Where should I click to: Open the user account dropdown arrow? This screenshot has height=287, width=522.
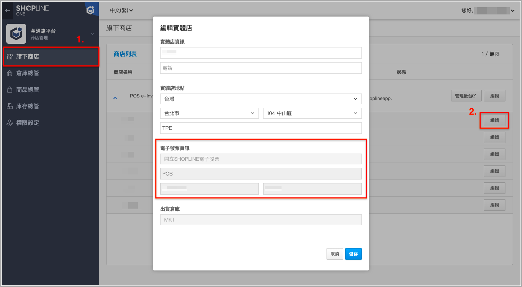click(x=513, y=11)
